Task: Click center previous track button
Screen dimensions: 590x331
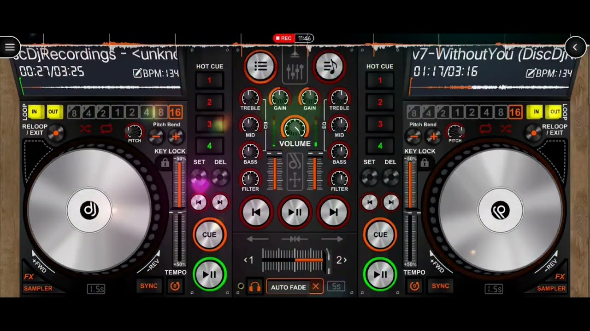Action: point(256,212)
